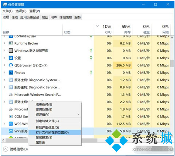Expand the Photos process group
This screenshot has width=175, height=156.
click(4, 72)
